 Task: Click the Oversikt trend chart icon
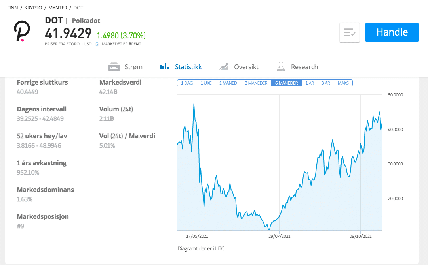tap(224, 67)
